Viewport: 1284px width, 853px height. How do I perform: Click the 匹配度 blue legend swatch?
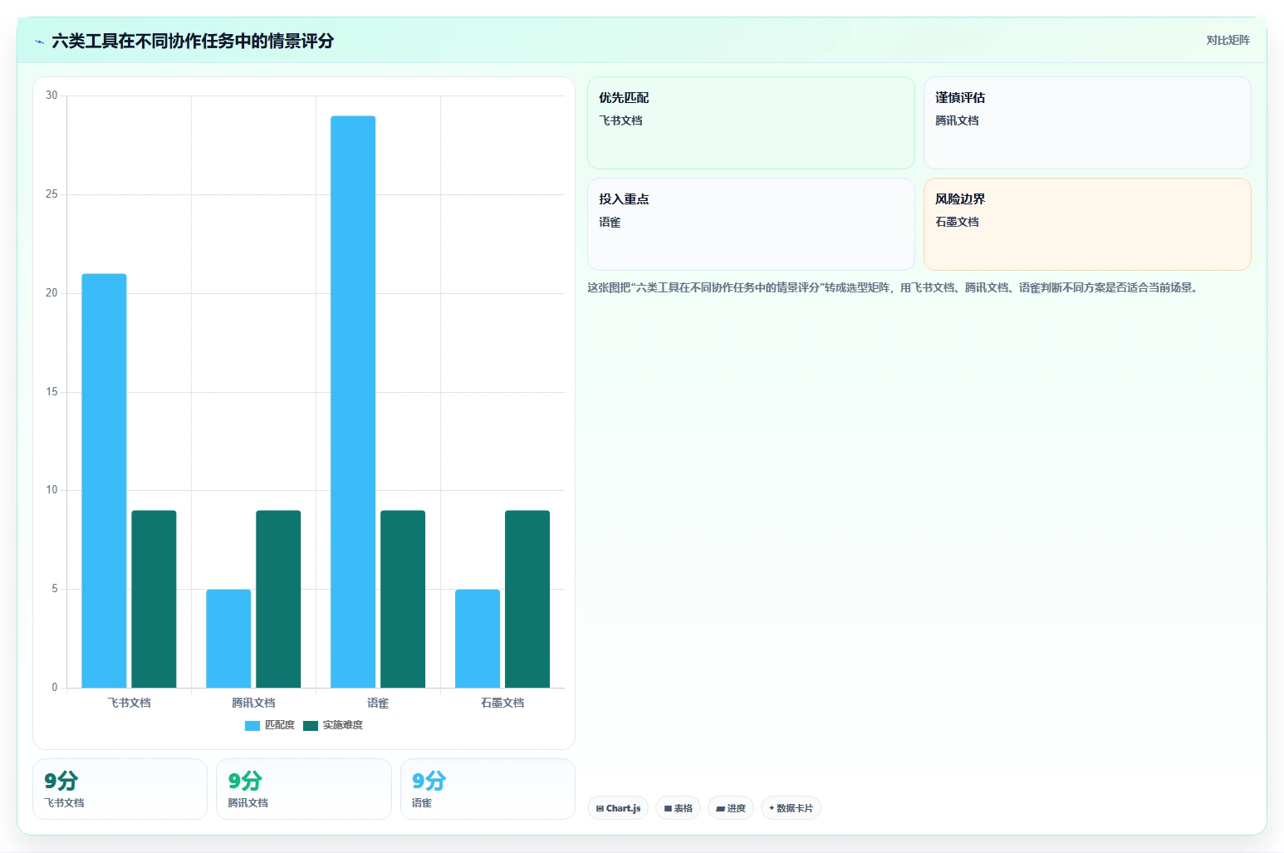coord(252,726)
